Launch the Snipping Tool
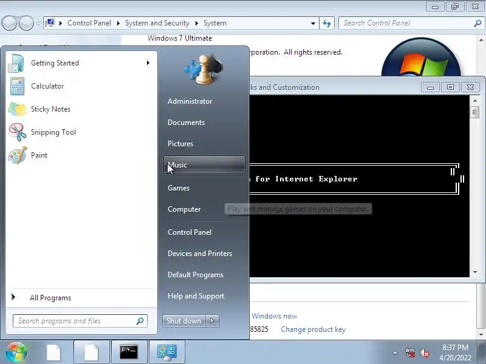486x364 pixels. pyautogui.click(x=80, y=132)
